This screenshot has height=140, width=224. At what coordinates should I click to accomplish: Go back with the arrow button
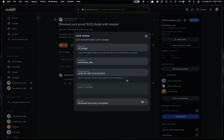(x=55, y=19)
